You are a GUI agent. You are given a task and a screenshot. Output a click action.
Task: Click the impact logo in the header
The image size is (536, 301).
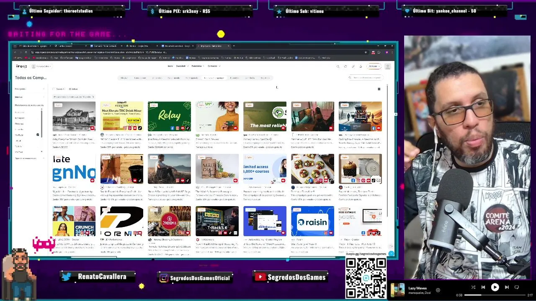click(x=21, y=66)
